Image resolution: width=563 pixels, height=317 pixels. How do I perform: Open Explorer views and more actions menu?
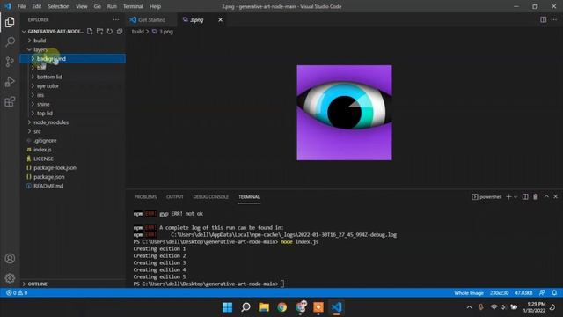pyautogui.click(x=115, y=19)
